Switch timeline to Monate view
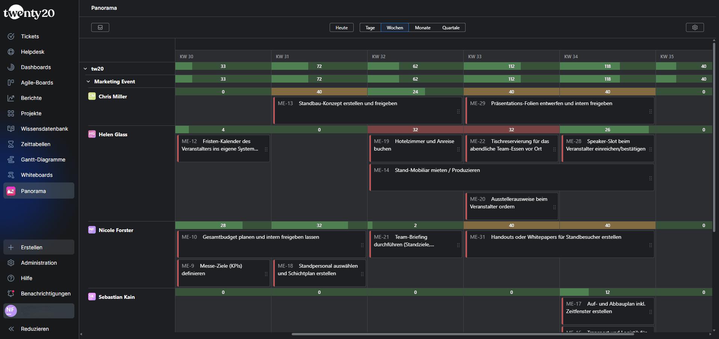This screenshot has height=339, width=719. point(423,27)
